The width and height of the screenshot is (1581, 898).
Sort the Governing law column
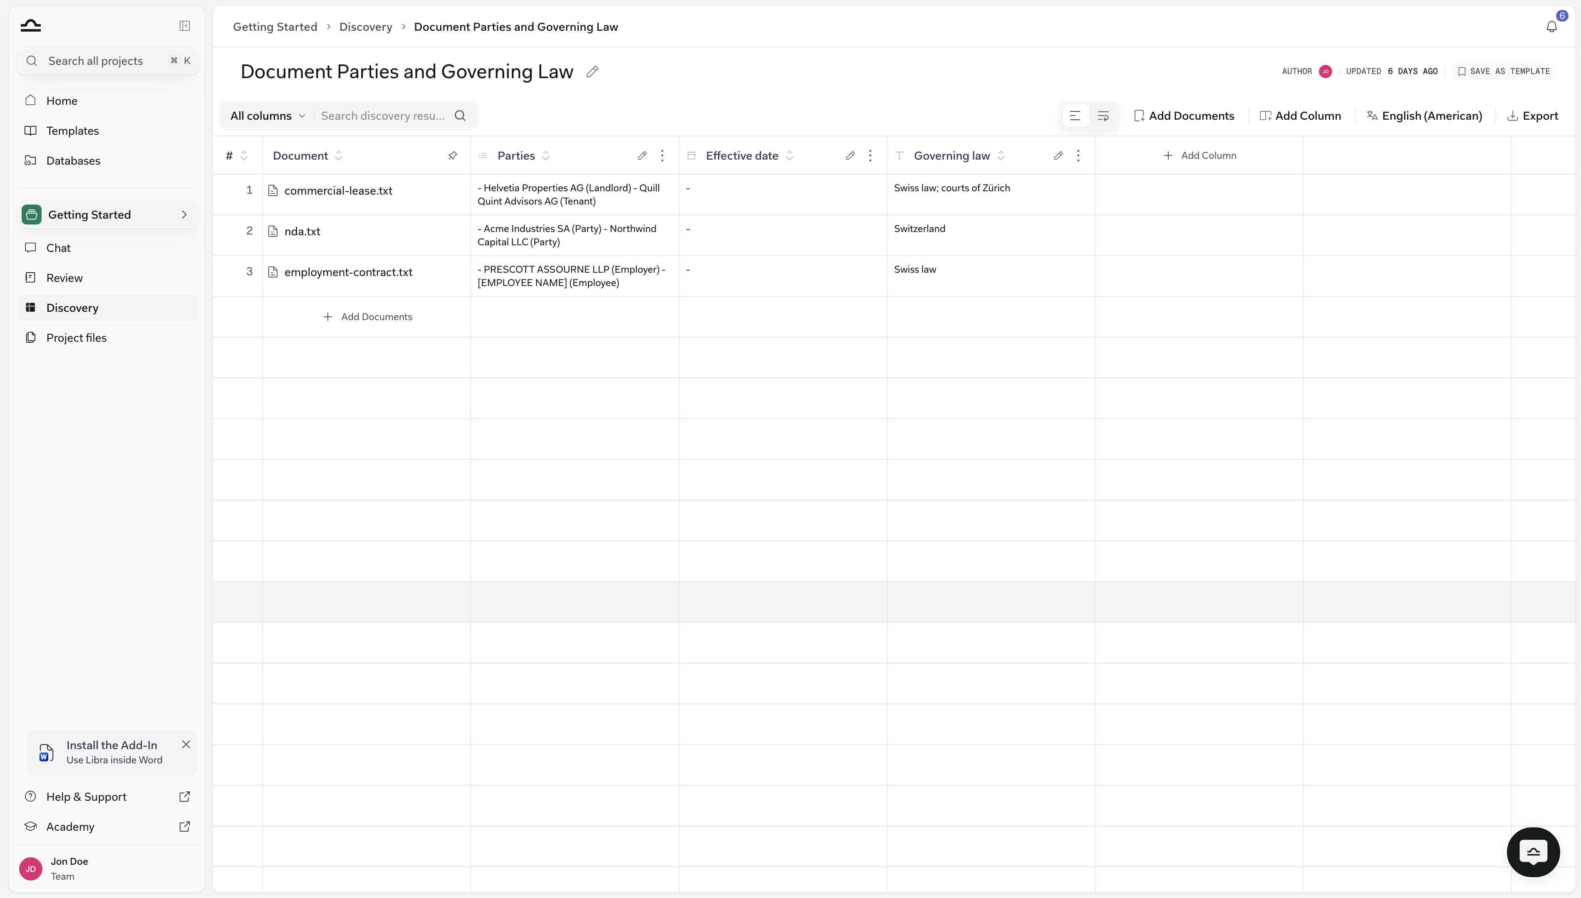pyautogui.click(x=1001, y=155)
